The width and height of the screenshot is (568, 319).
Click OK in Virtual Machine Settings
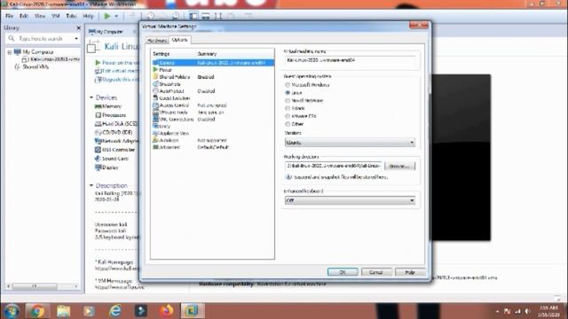343,272
